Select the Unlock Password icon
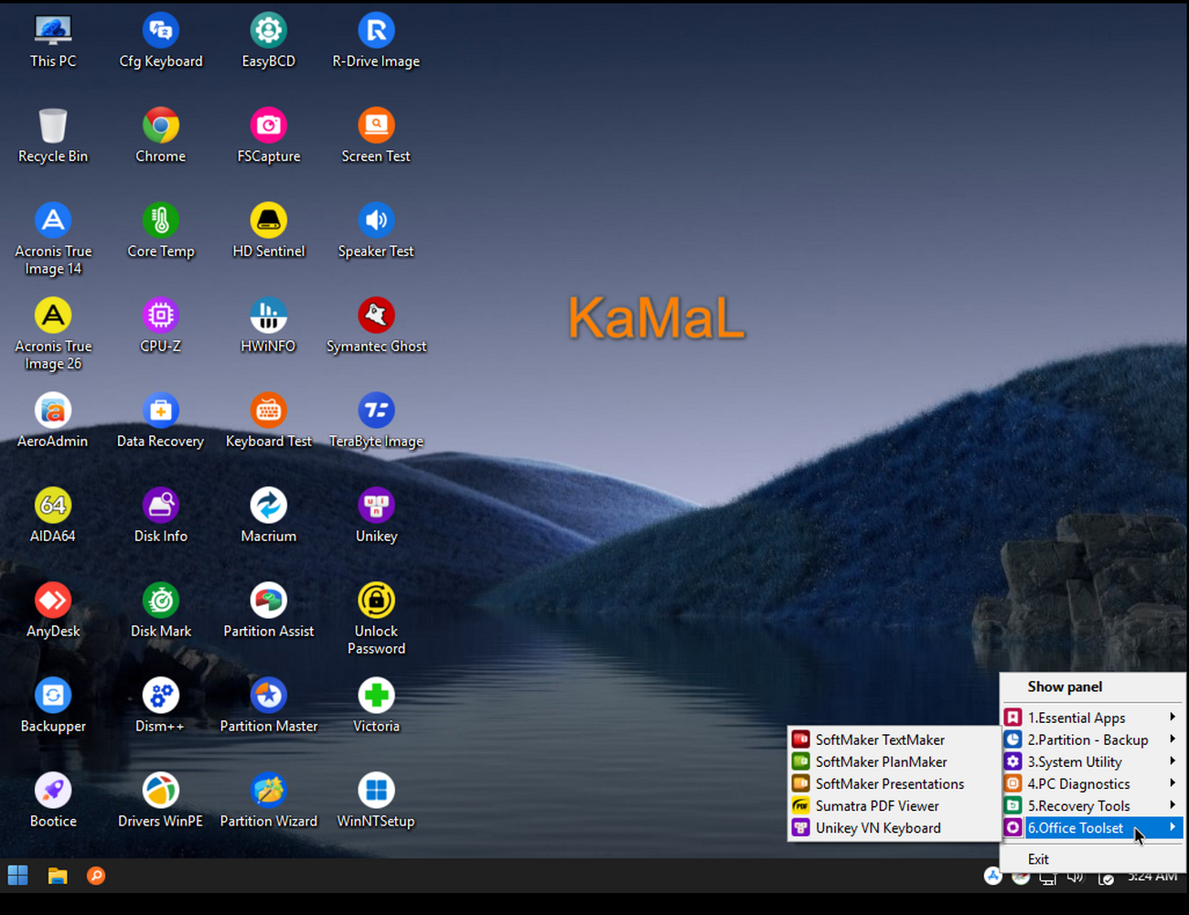The image size is (1189, 915). (x=376, y=620)
